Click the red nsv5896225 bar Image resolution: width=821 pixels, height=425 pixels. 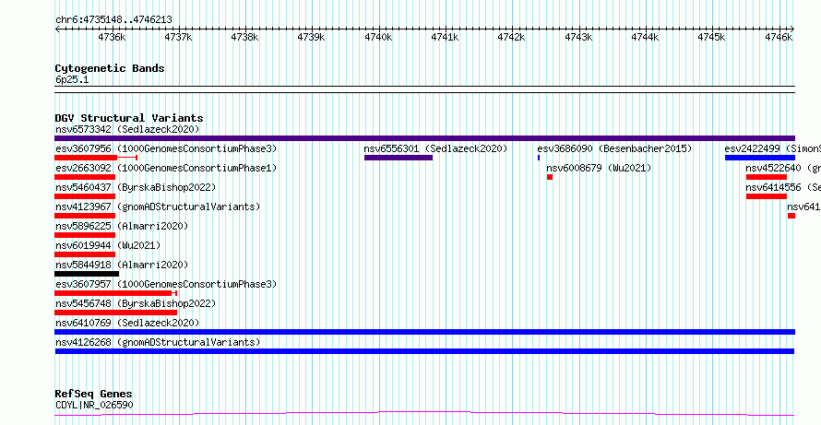click(x=85, y=235)
